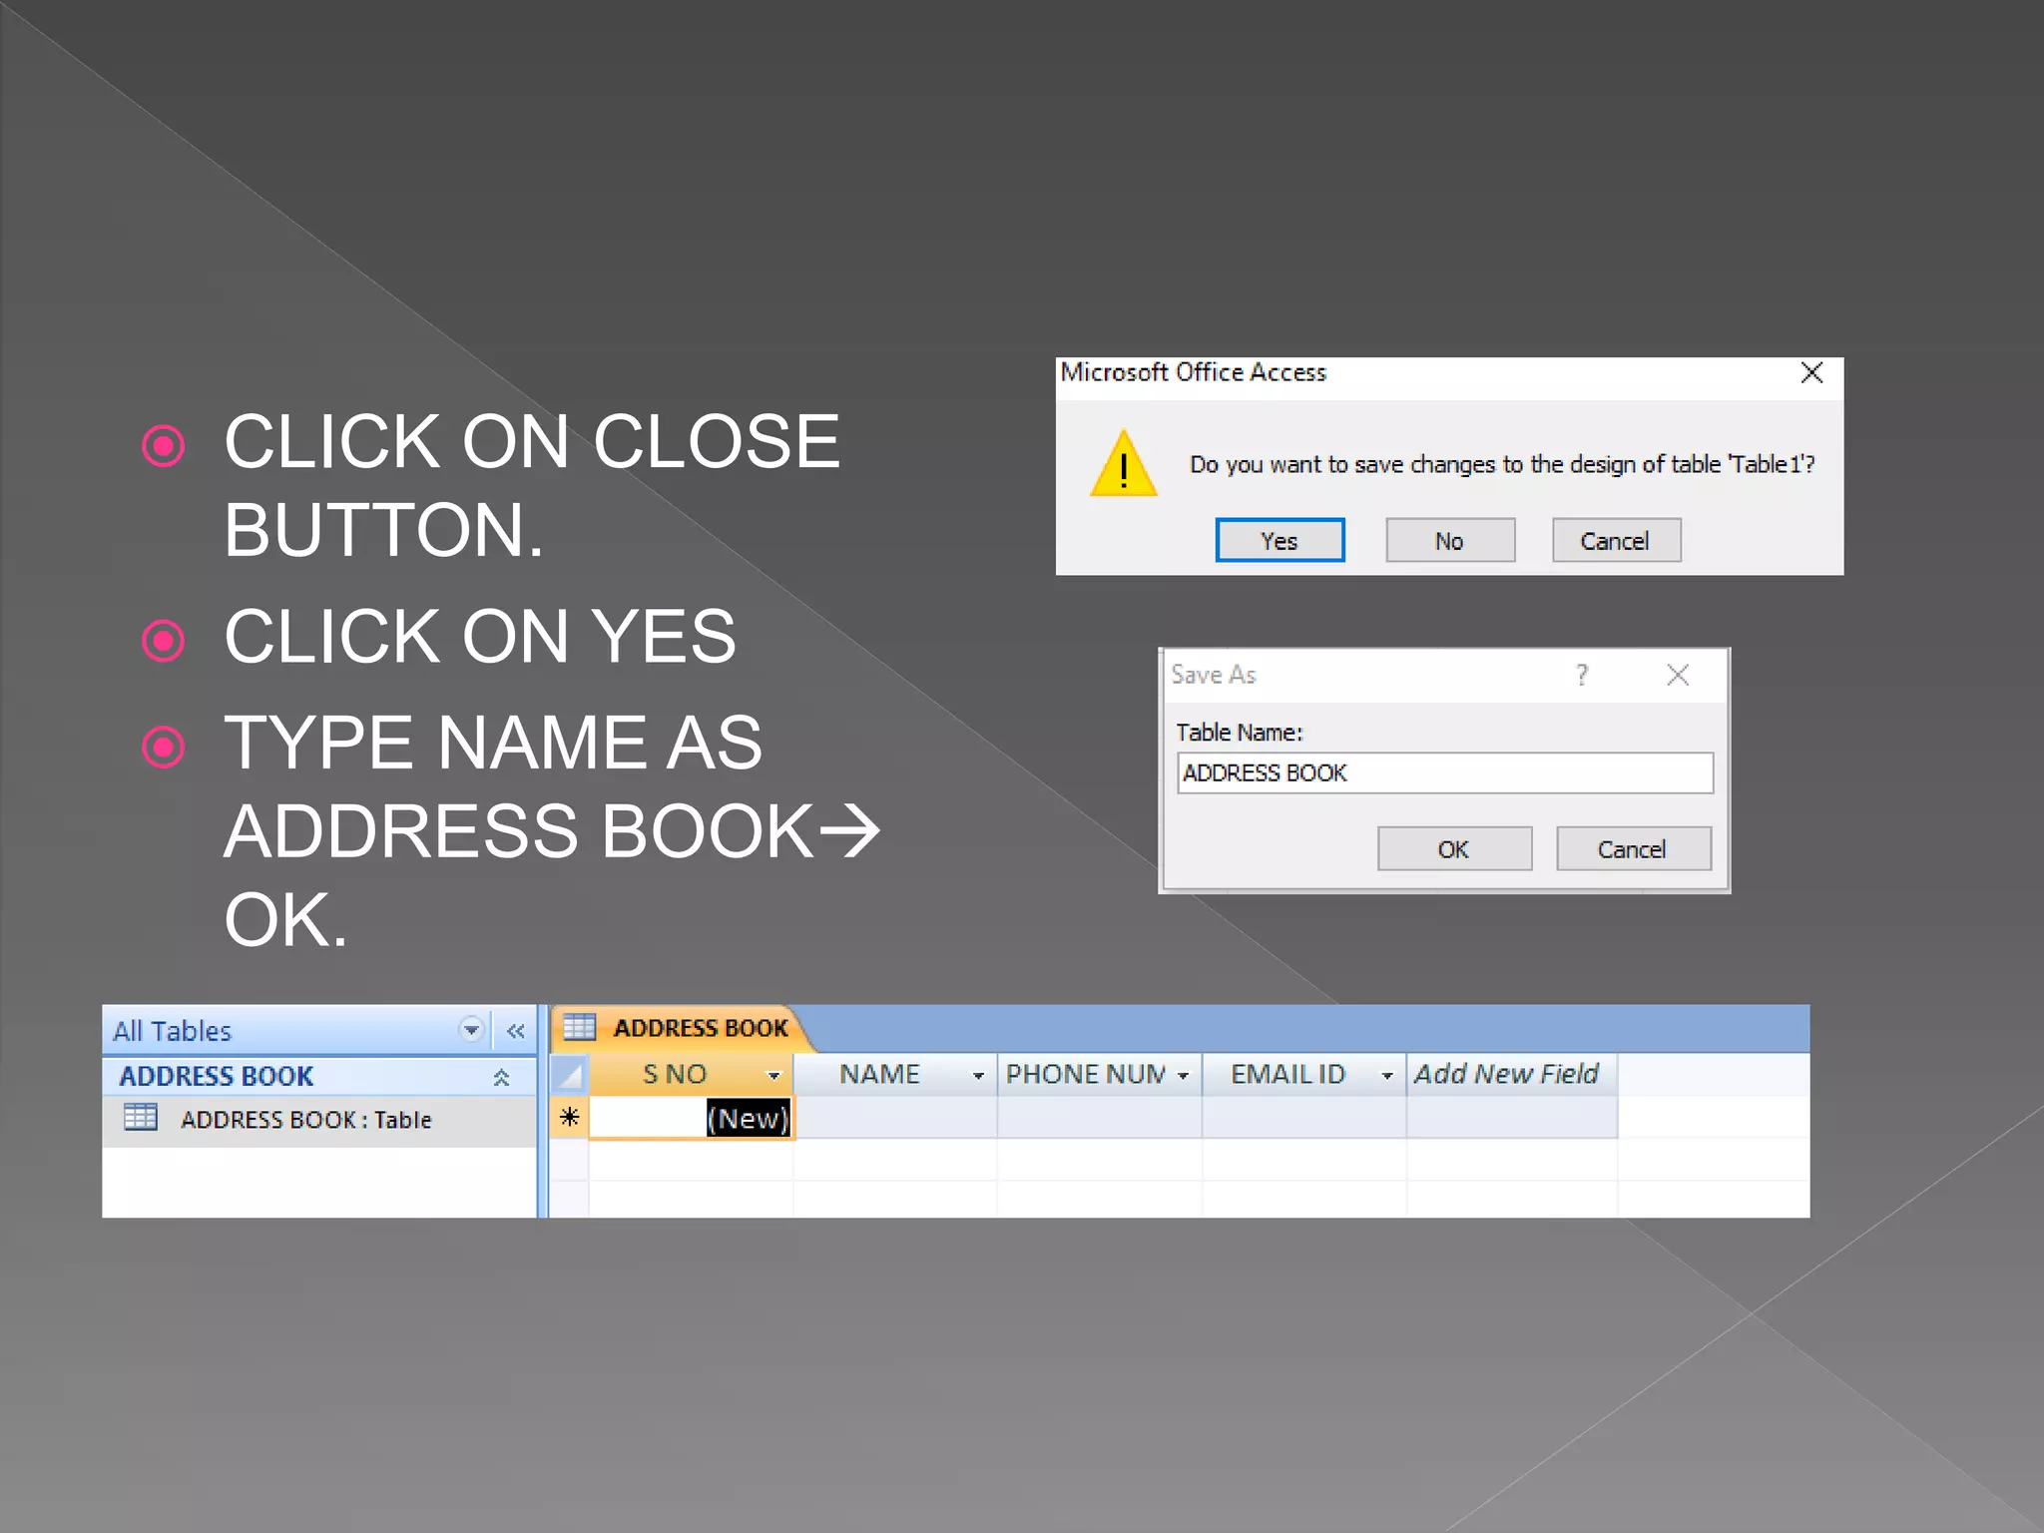Screen dimensions: 2044x1533
Task: Open the S NO column dropdown
Action: tap(773, 1076)
